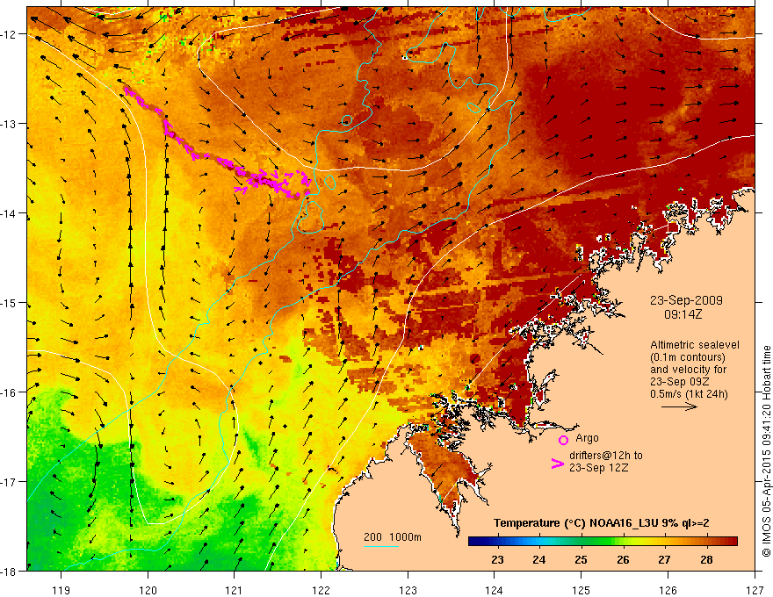
Task: Click latitude axis label -15
Action: click(x=9, y=302)
